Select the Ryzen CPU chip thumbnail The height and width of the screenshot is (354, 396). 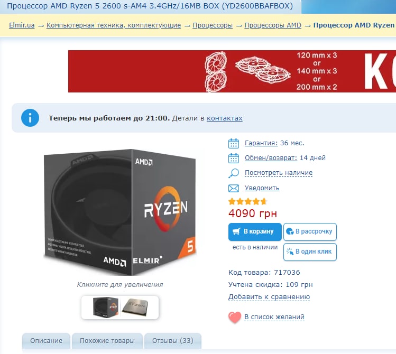click(x=135, y=307)
